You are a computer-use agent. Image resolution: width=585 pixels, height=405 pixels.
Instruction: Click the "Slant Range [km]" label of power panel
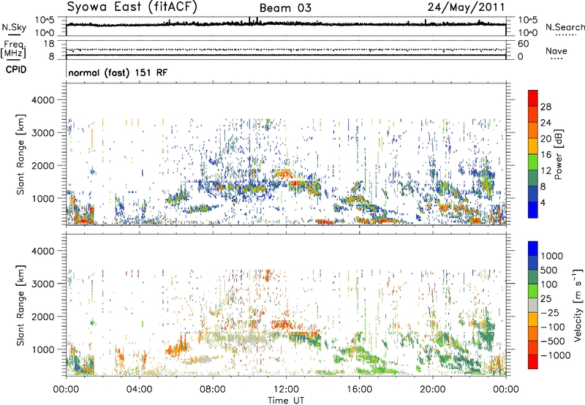tap(20, 154)
